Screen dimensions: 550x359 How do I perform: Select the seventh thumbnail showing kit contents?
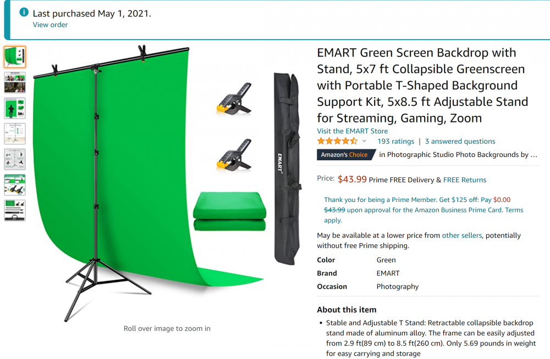click(x=15, y=210)
